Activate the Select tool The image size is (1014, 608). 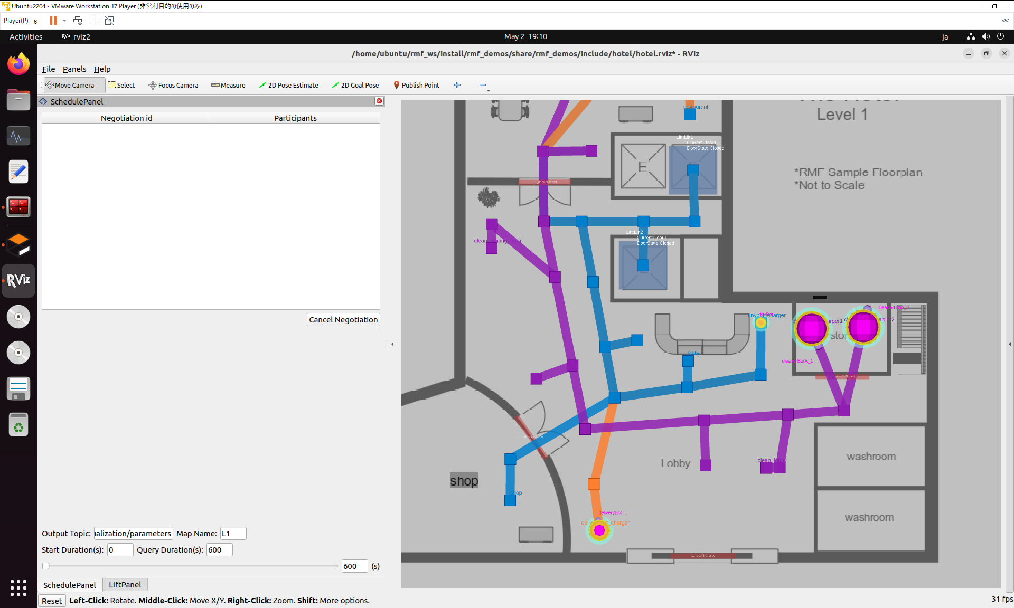[x=121, y=85]
